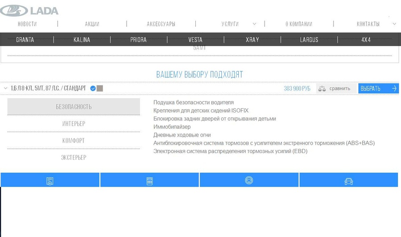Screen dimensions: 401x237
Task: Open the document request icon button
Action: [50, 180]
